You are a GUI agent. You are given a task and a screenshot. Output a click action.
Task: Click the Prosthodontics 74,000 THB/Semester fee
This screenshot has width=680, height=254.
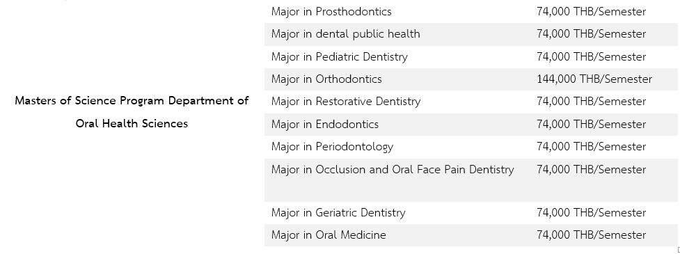click(x=592, y=12)
